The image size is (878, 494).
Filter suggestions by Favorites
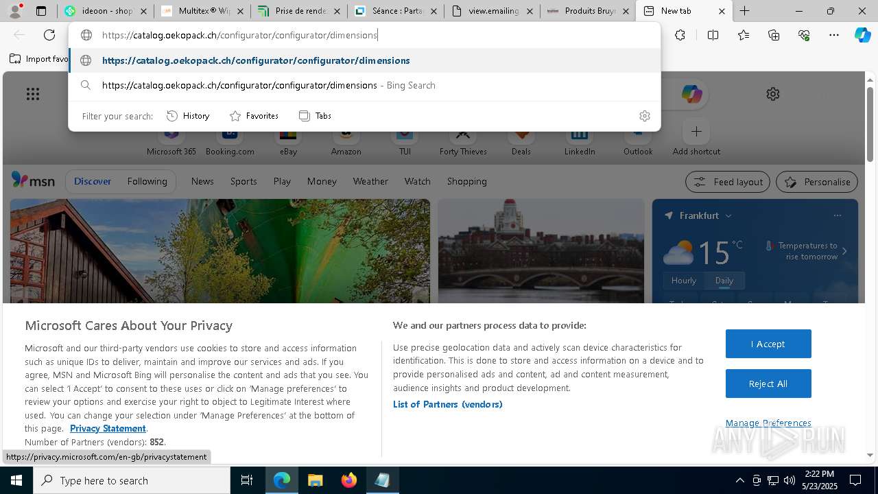click(254, 116)
